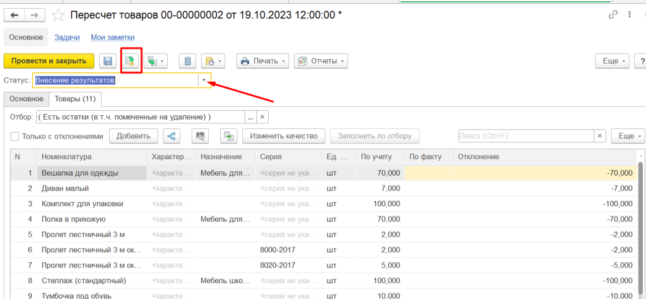This screenshot has height=299, width=646.
Task: Expand the Статус dropdown arrow
Action: (204, 81)
